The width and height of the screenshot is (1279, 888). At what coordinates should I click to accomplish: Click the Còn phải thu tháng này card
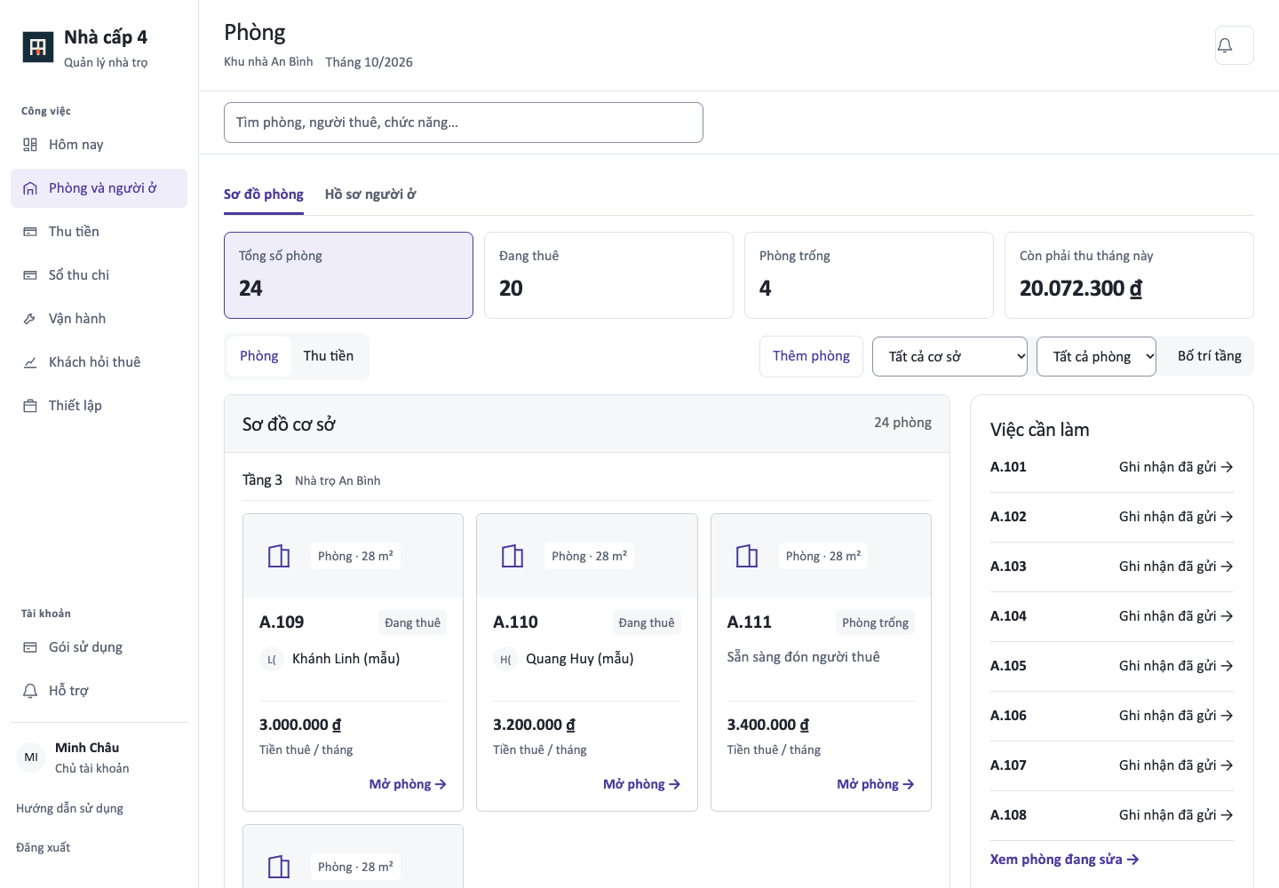coord(1129,275)
